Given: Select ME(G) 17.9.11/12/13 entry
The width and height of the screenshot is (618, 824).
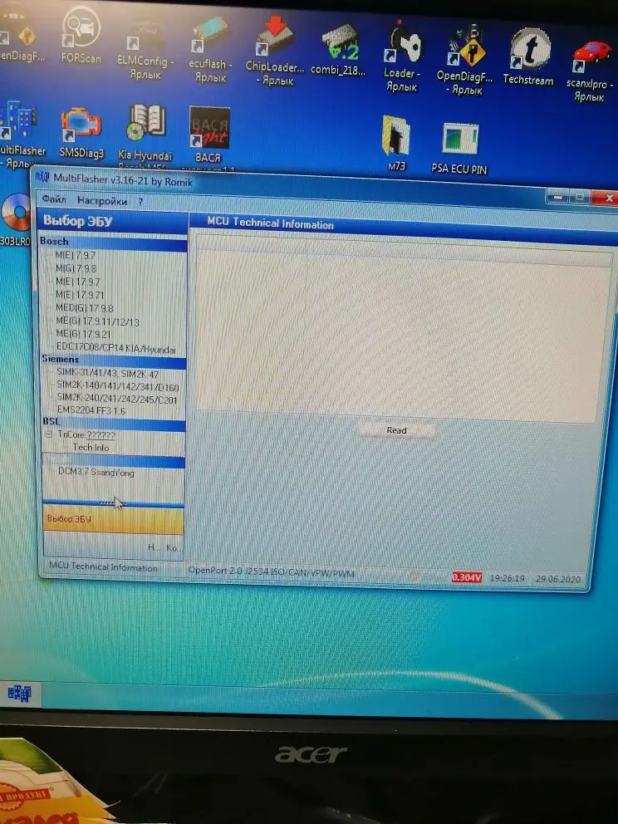Looking at the screenshot, I should pyautogui.click(x=98, y=321).
